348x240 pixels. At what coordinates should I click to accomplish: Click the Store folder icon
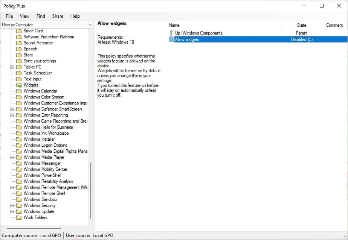(19, 55)
